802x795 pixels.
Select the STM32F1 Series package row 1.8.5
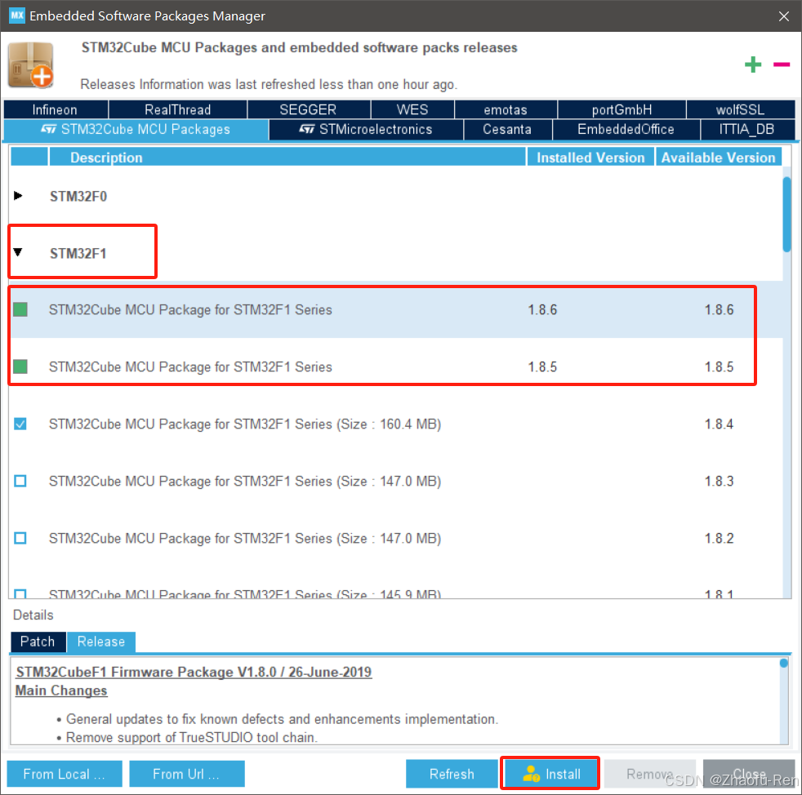[397, 366]
